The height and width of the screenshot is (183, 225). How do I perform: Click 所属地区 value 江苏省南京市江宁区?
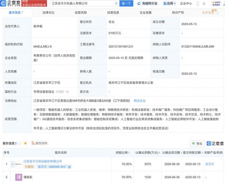(47, 83)
